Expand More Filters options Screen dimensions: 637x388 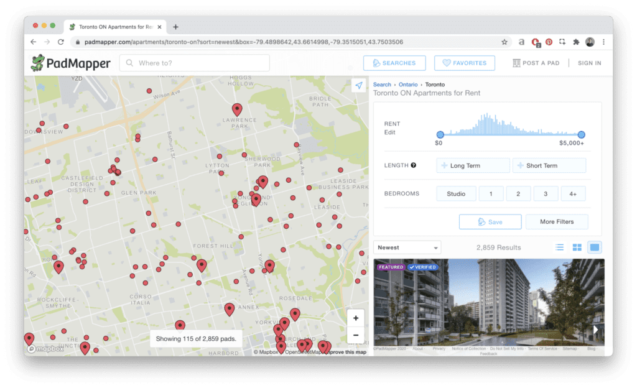coord(556,222)
